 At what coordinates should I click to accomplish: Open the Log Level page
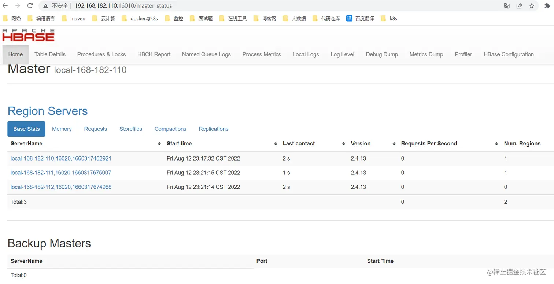click(x=342, y=54)
